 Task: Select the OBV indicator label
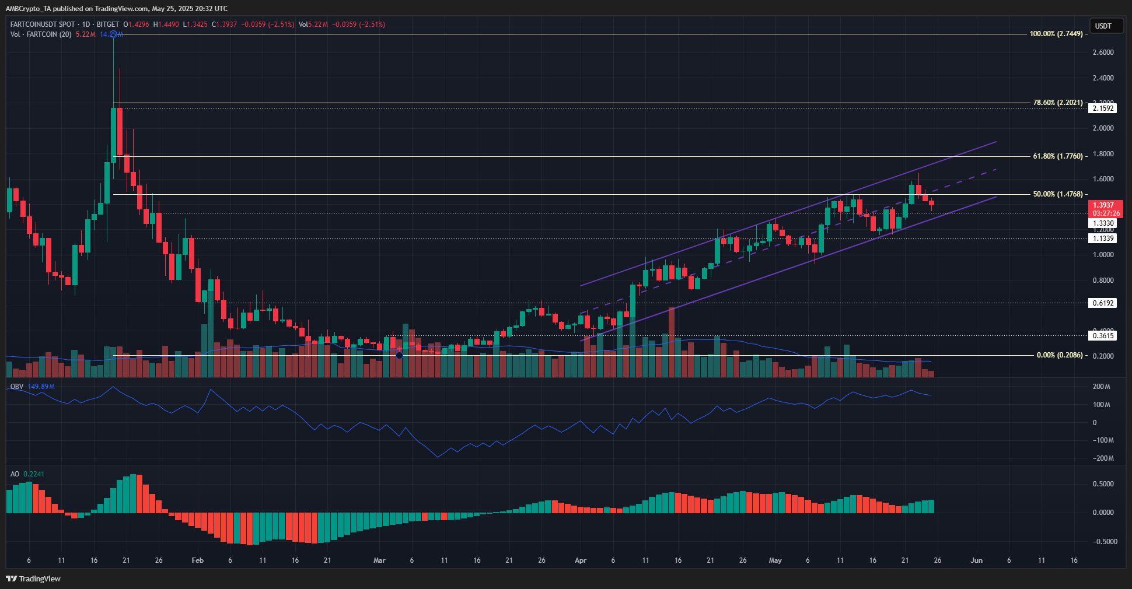(x=16, y=387)
